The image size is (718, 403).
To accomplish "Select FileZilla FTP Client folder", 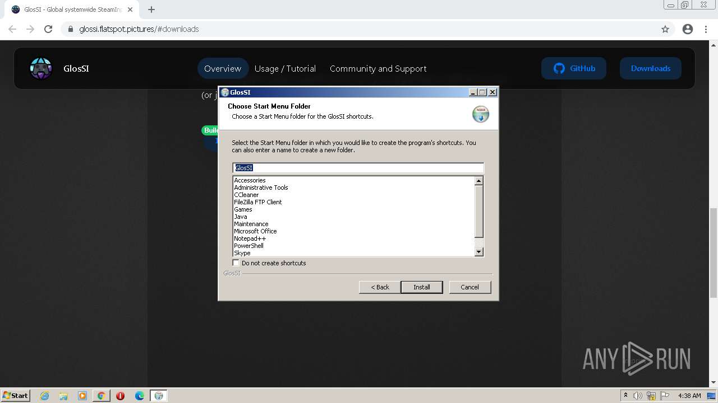I will tap(258, 202).
